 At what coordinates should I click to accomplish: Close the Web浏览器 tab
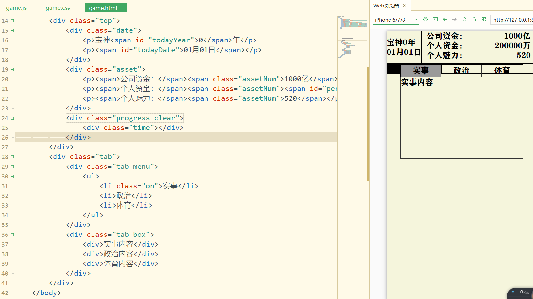click(405, 6)
